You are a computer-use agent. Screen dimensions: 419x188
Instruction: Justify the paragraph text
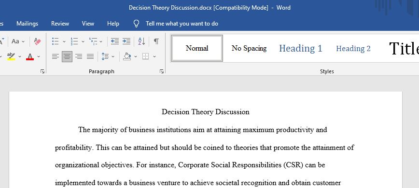tap(90, 56)
